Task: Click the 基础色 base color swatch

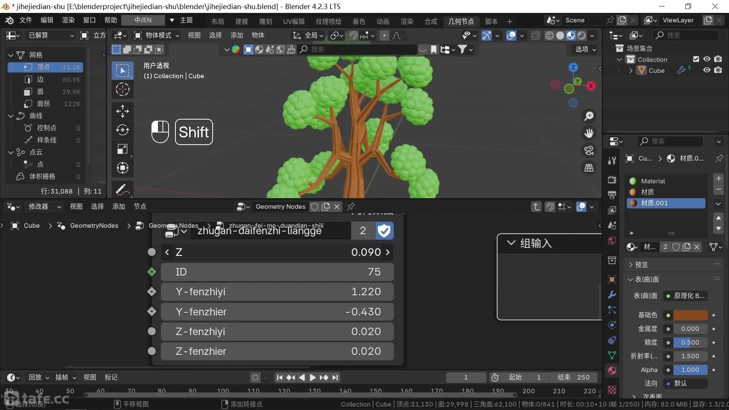Action: pos(690,315)
